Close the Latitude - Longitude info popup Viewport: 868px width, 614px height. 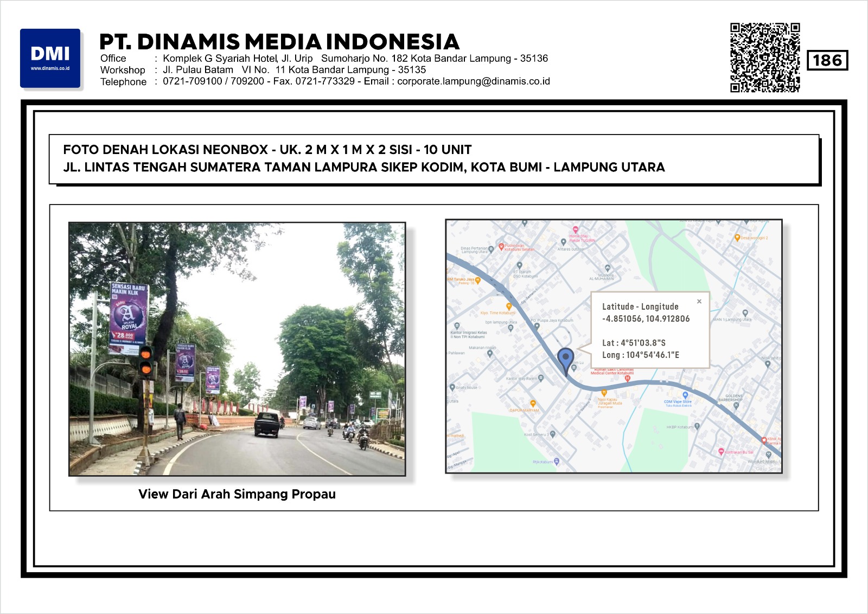pos(699,301)
